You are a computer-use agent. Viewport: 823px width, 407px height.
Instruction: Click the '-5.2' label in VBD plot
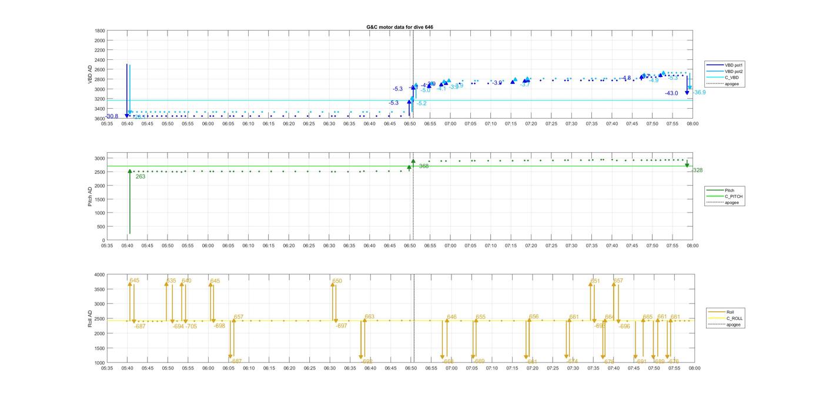pyautogui.click(x=421, y=103)
